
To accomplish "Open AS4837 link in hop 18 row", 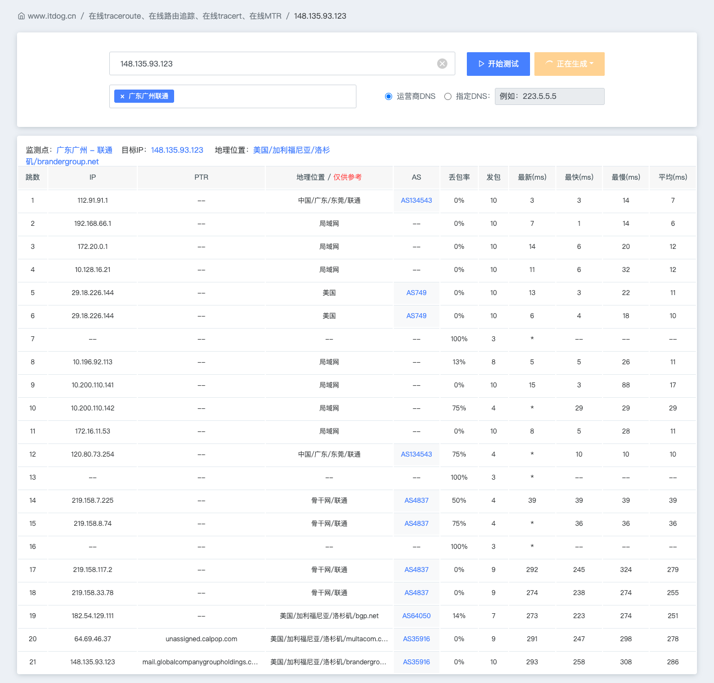I will coord(416,593).
